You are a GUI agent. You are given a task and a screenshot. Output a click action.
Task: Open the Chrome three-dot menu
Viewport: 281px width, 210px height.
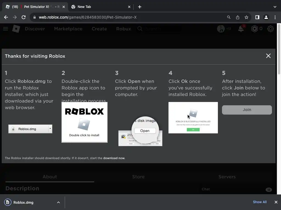pyautogui.click(x=275, y=17)
